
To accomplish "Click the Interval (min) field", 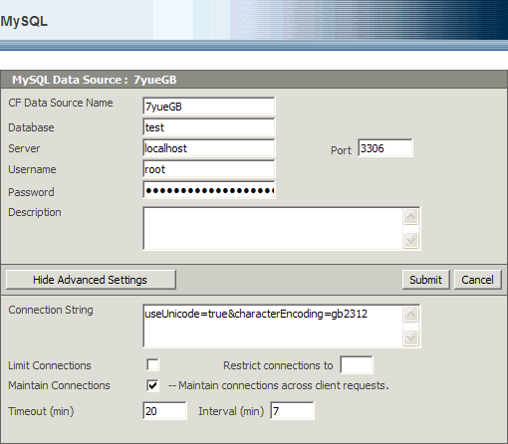I will pyautogui.click(x=292, y=411).
